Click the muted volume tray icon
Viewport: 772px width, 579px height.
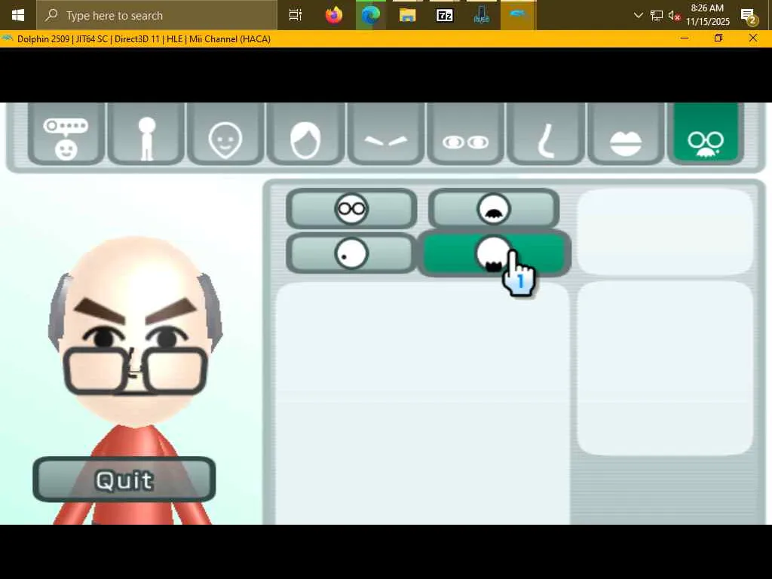pos(674,15)
